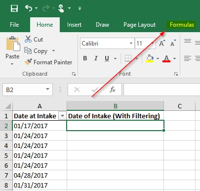The image size is (200, 191).
Task: Click the 01/24/2017 date in row 6
Action: pyautogui.click(x=40, y=165)
